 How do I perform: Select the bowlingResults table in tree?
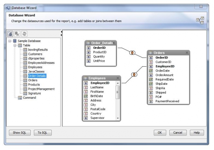(37, 50)
